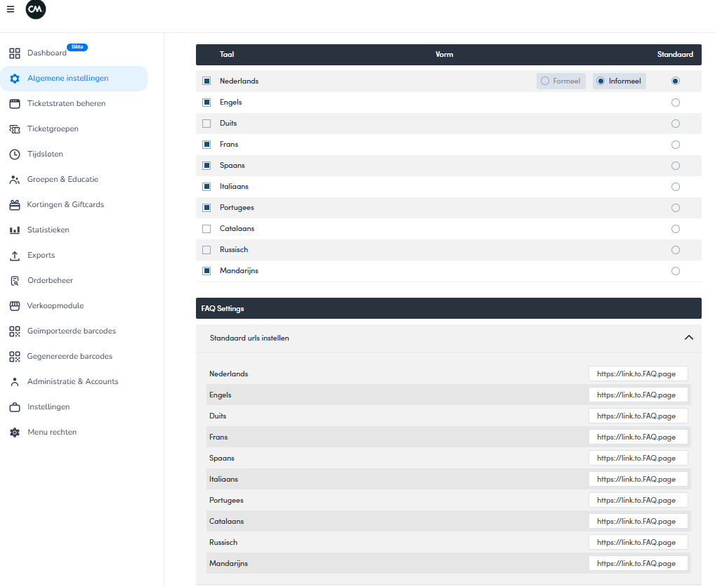Uncheck the Frans language checkbox
The width and height of the screenshot is (715, 587).
pyautogui.click(x=206, y=145)
